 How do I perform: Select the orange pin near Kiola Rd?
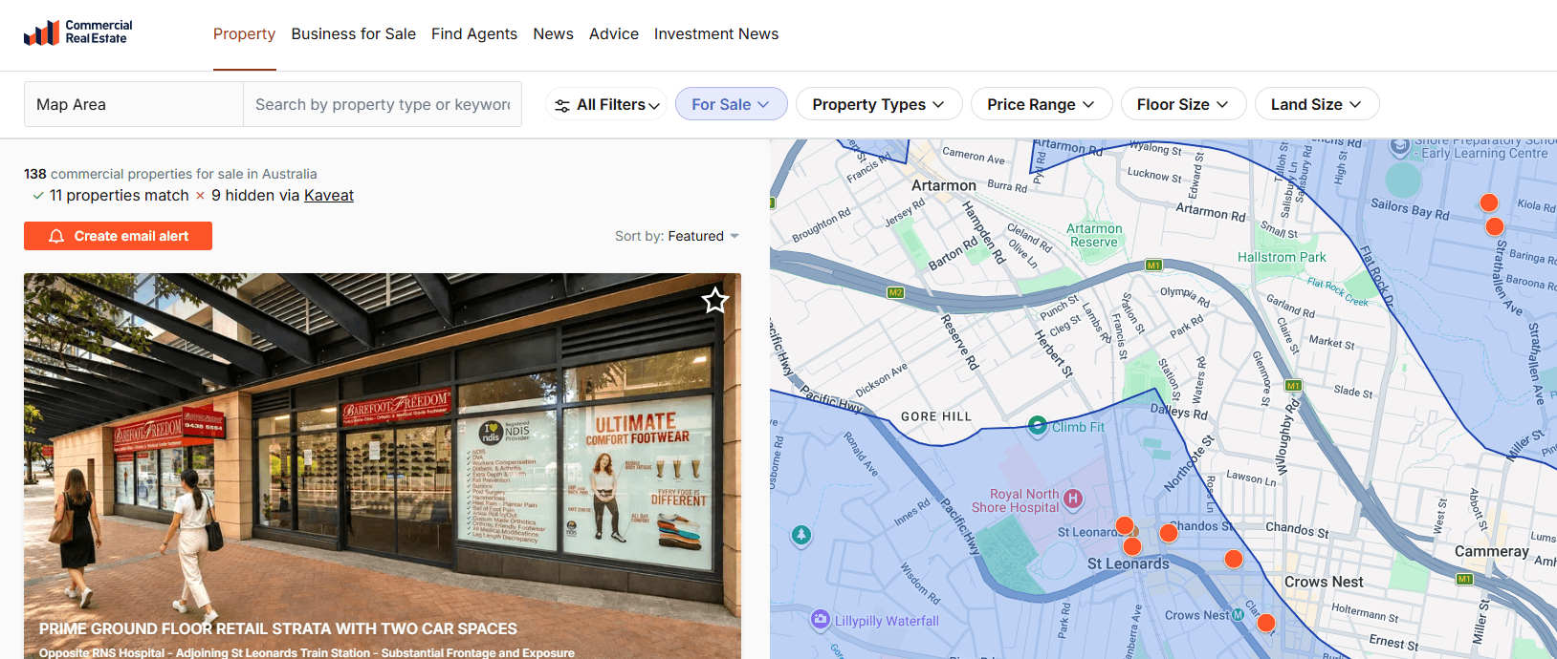1489,202
